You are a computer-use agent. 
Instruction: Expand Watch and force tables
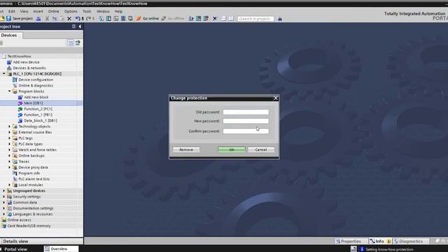(x=9, y=150)
